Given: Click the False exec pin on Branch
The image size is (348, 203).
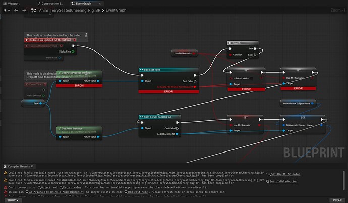Looking at the screenshot, I should [255, 55].
